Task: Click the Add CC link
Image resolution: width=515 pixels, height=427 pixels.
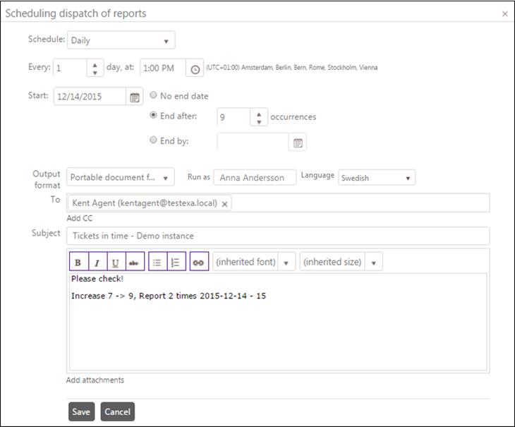Action: click(79, 218)
